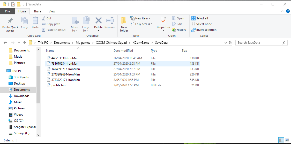Screen dimensions: 291x144
Task: Click the Paste icon in Clipboard group
Action: click(35, 21)
